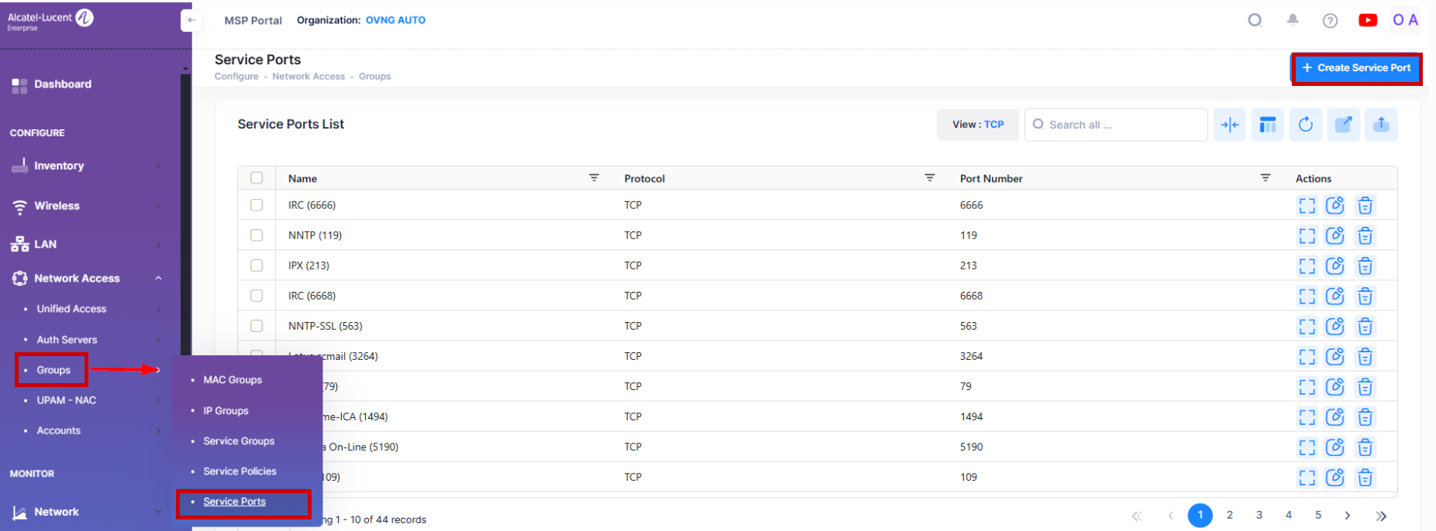Delete the IRC (6666) service port
The width and height of the screenshot is (1436, 531).
point(1365,206)
